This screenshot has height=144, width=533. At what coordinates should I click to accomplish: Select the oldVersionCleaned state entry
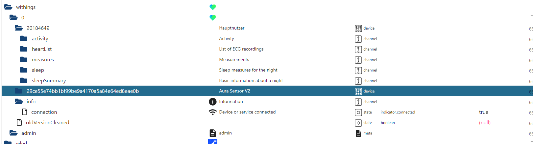coord(48,123)
